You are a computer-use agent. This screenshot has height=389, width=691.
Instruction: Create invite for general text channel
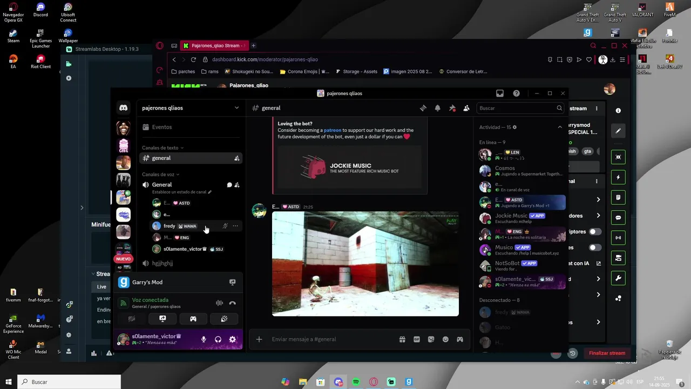tap(236, 158)
